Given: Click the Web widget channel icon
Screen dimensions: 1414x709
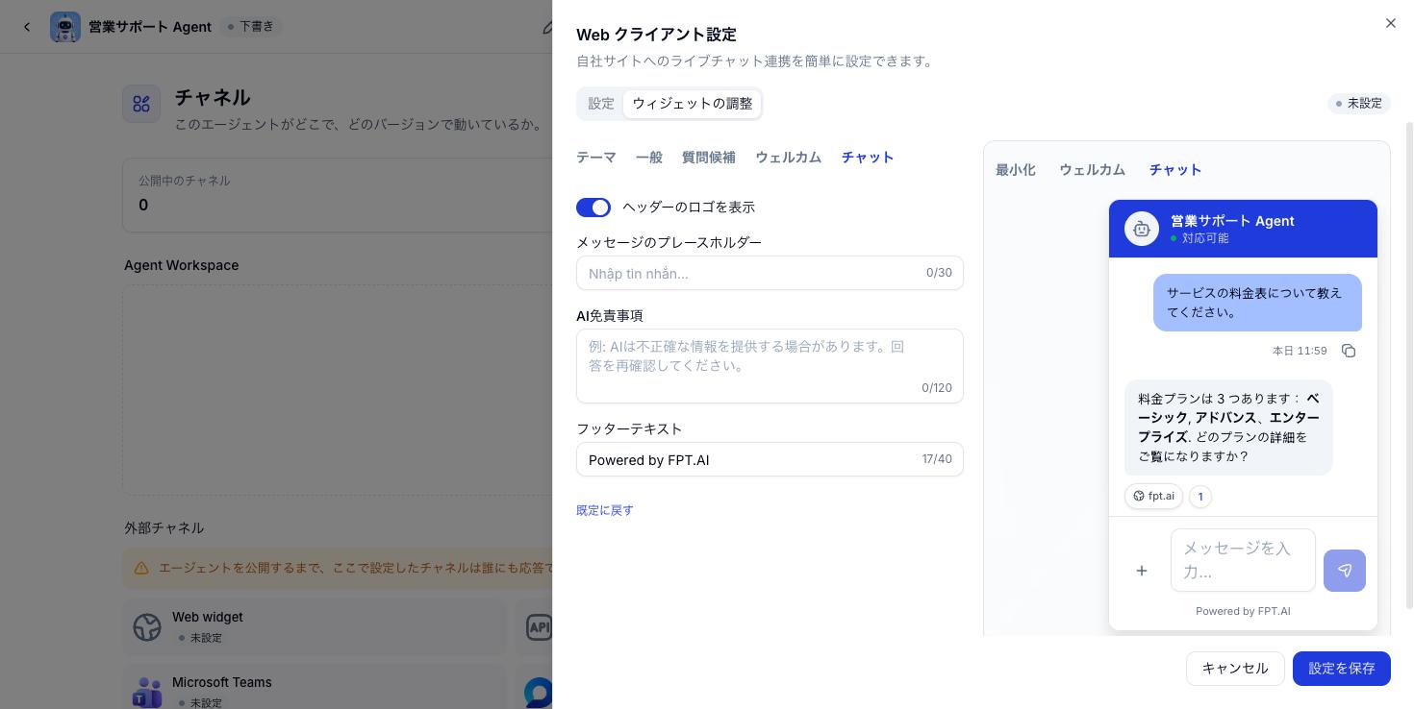Looking at the screenshot, I should [147, 626].
